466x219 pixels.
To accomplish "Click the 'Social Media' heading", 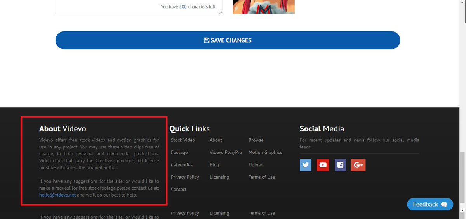I will click(x=322, y=129).
